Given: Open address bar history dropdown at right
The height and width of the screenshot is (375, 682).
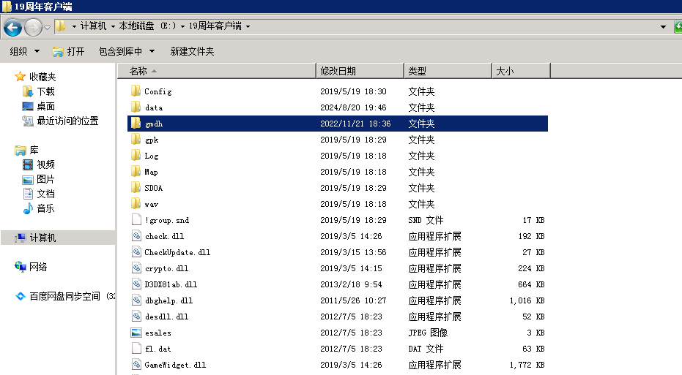Looking at the screenshot, I should coord(663,27).
